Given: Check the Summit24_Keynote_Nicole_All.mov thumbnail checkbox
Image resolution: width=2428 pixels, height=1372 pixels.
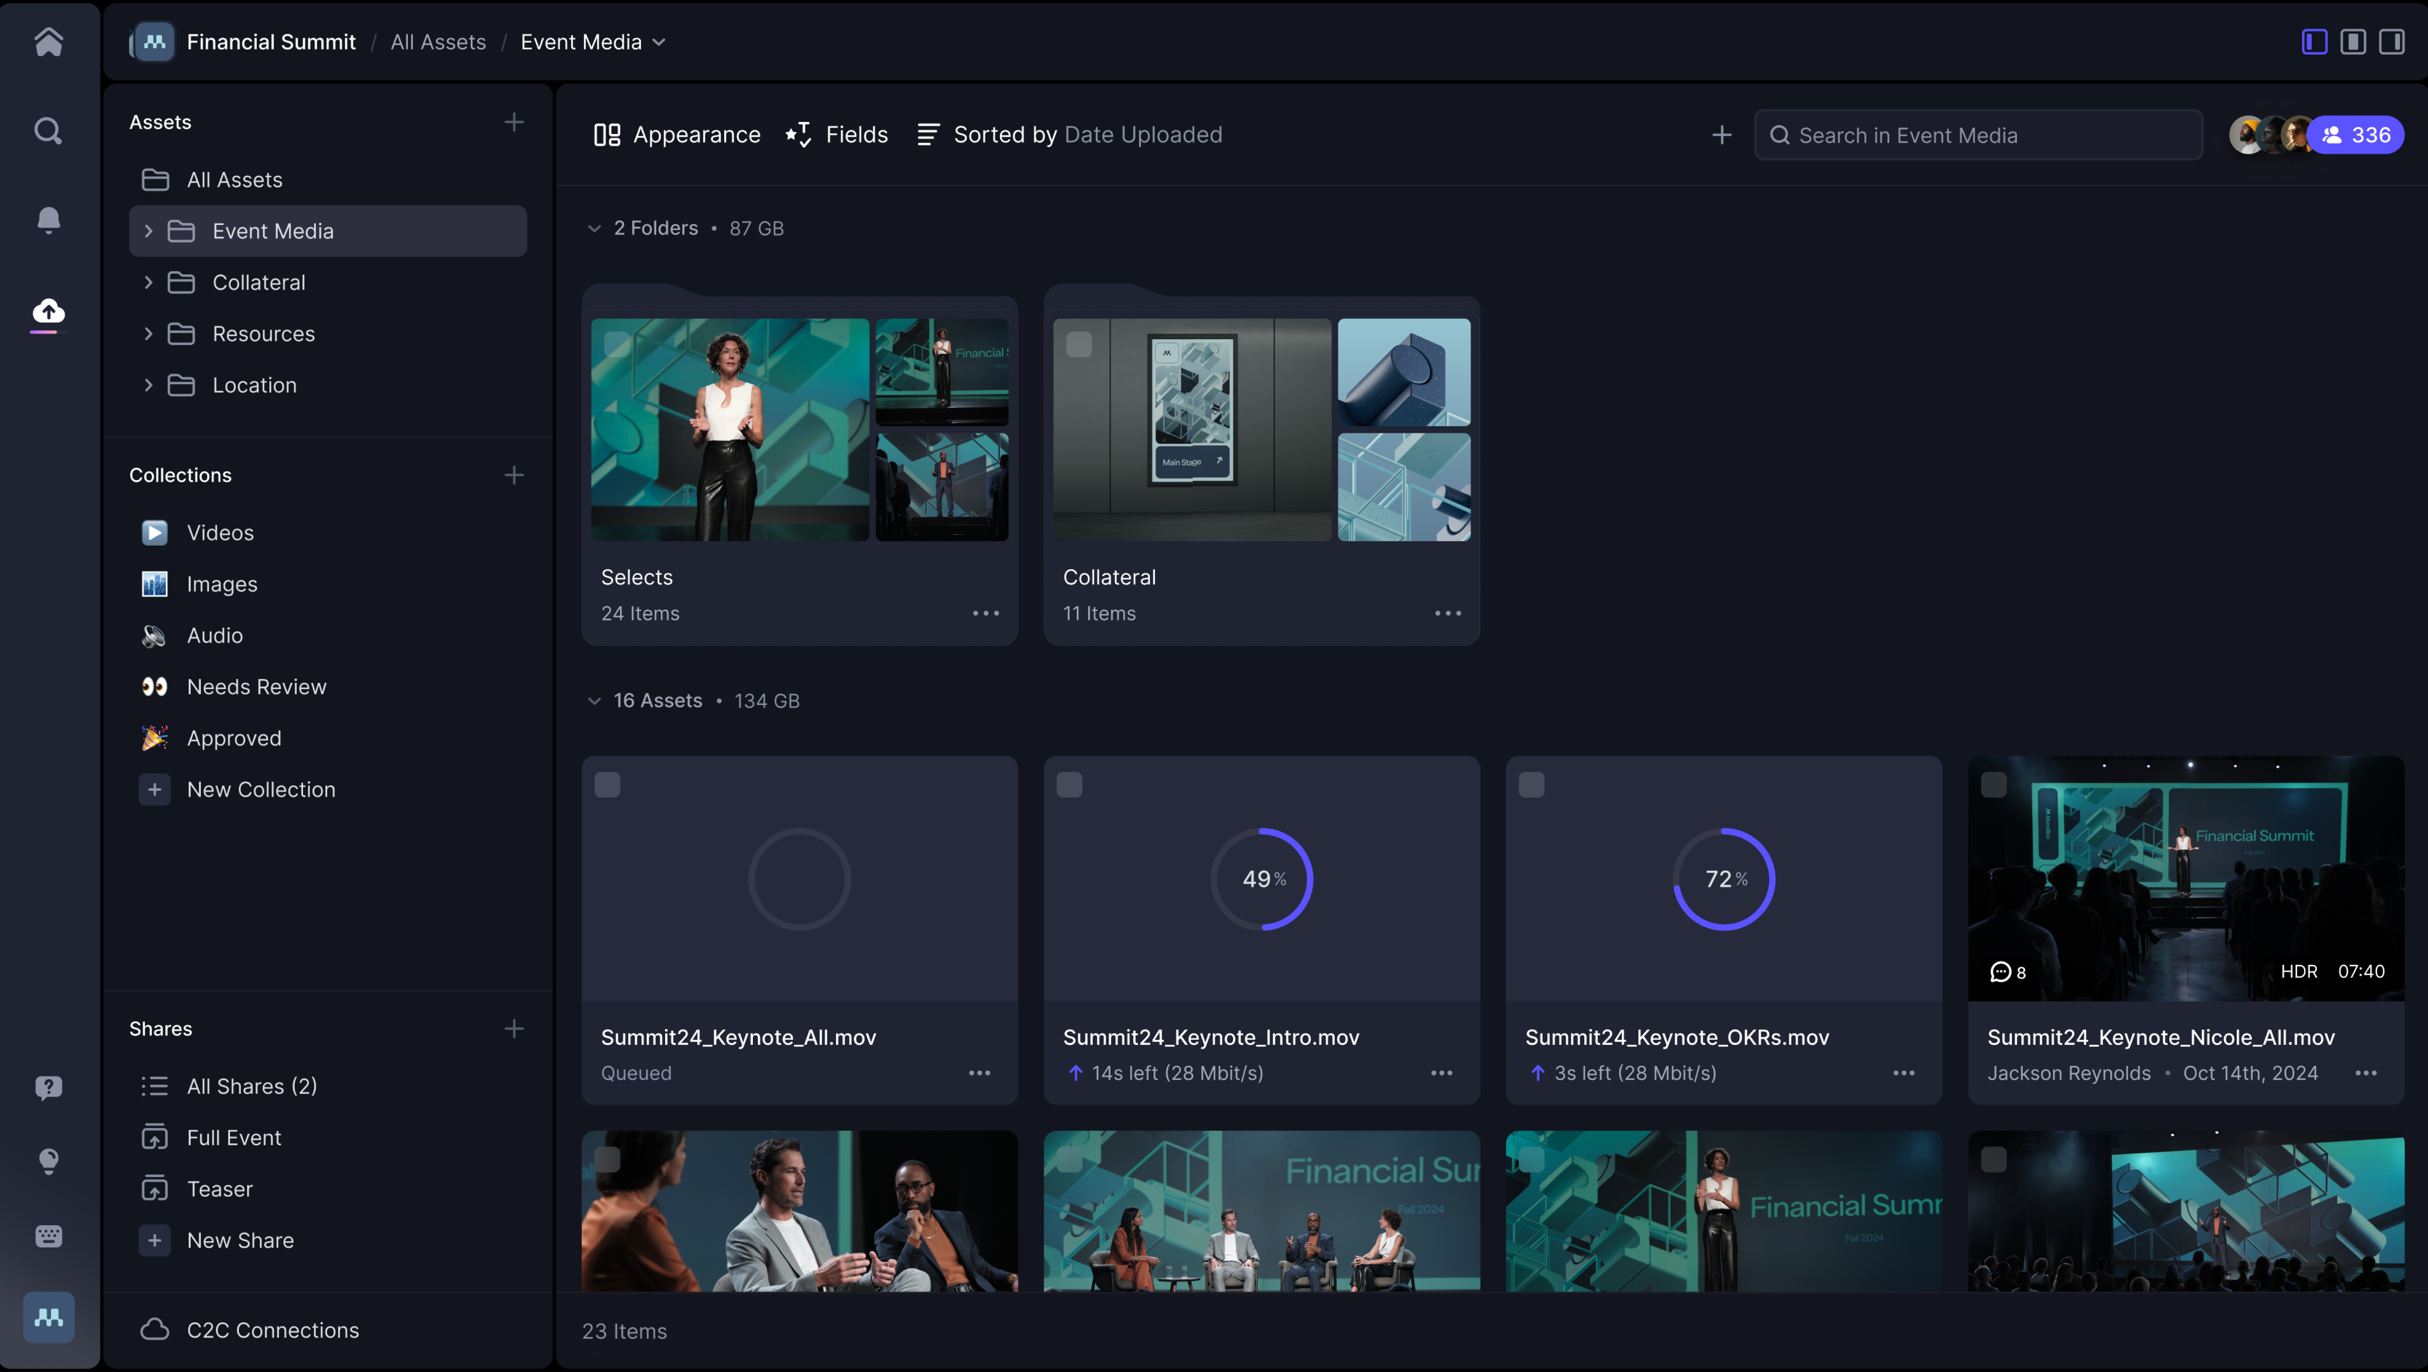Looking at the screenshot, I should (1994, 785).
